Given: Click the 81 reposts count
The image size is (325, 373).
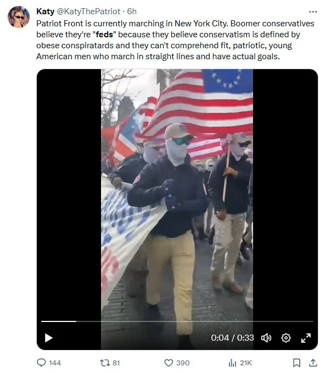Looking at the screenshot, I should 116,363.
